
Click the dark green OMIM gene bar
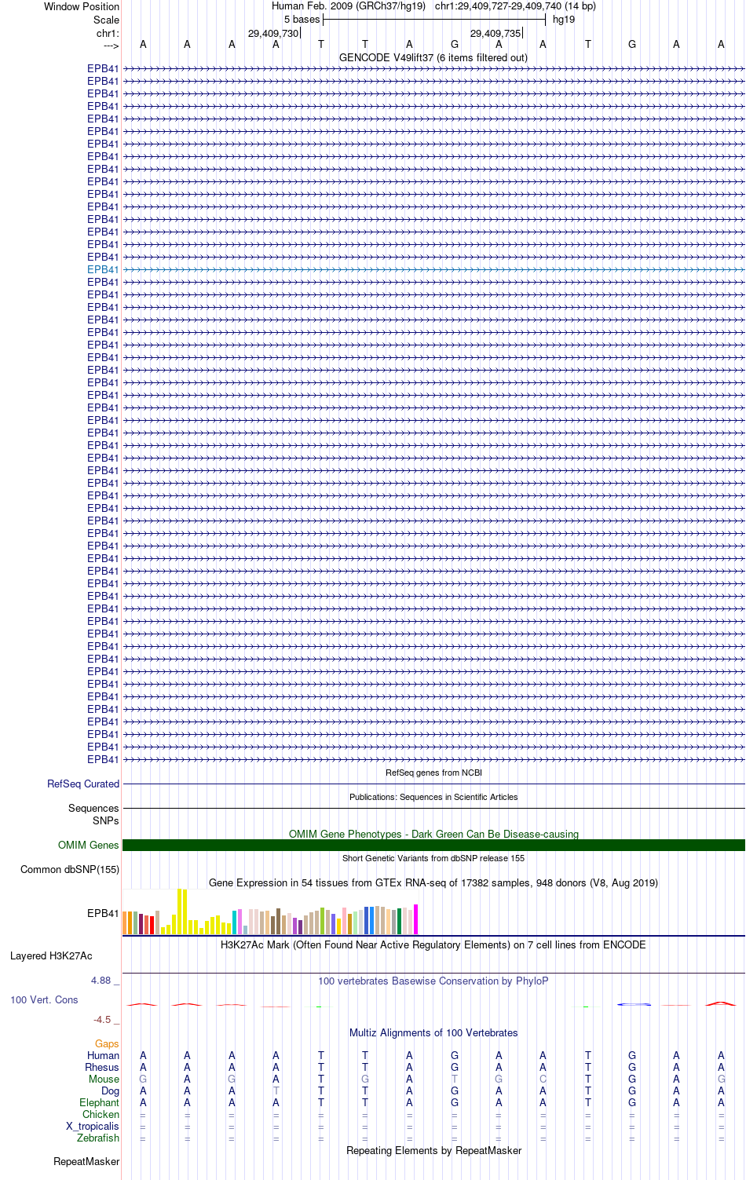(433, 845)
